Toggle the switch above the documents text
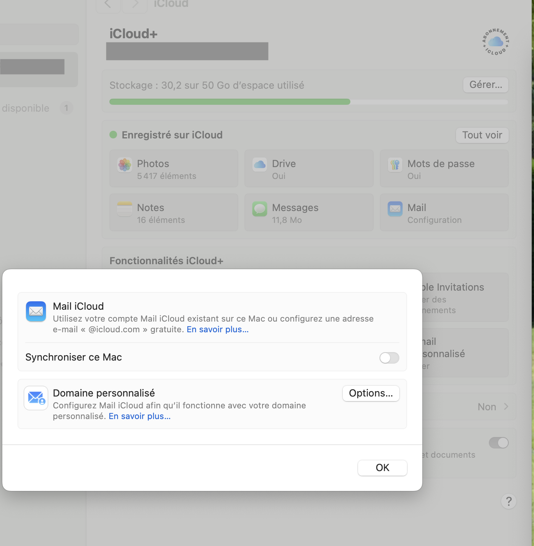534x546 pixels. (499, 443)
